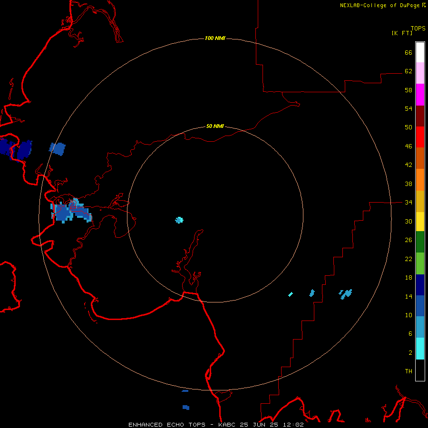Click legend value "54"
Image resolution: width=428 pixels, height=428 pixels.
(x=409, y=108)
